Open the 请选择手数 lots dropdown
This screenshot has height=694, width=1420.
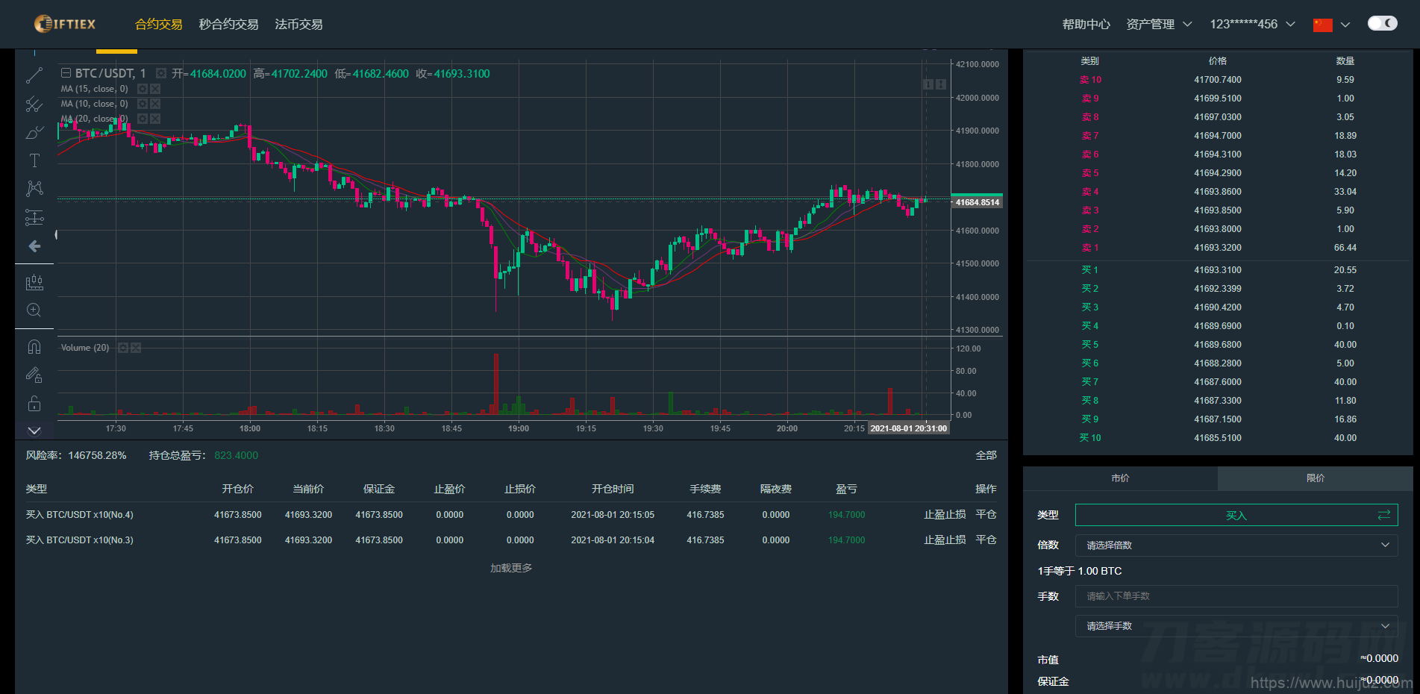[1236, 626]
